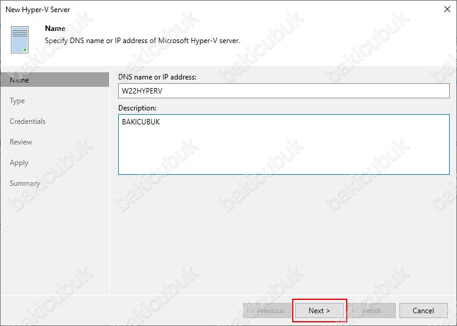457x326 pixels.
Task: Open the Summary wizard step
Action: pos(25,183)
